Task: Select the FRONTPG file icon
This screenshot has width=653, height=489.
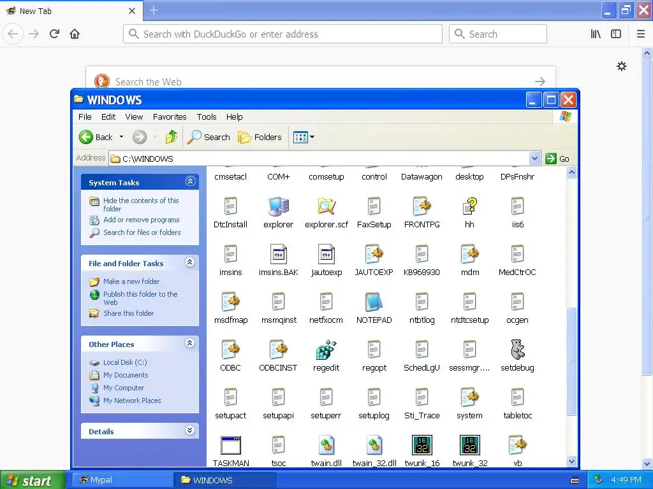Action: (422, 206)
